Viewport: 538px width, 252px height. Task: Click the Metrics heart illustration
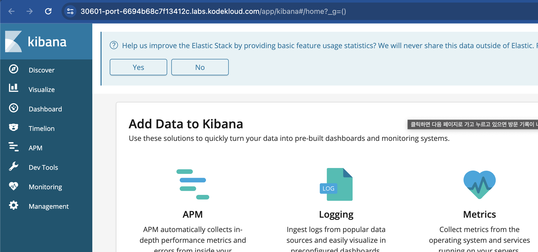480,185
